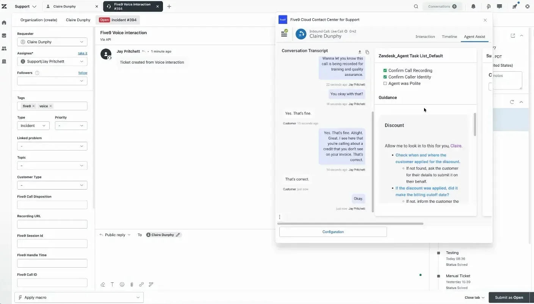Open Organizations icon in left sidebar

[4, 61]
